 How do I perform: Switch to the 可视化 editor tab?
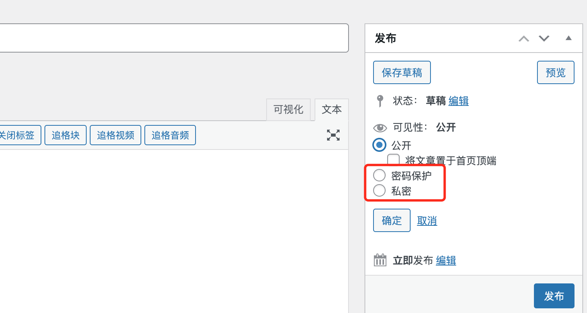coord(288,110)
